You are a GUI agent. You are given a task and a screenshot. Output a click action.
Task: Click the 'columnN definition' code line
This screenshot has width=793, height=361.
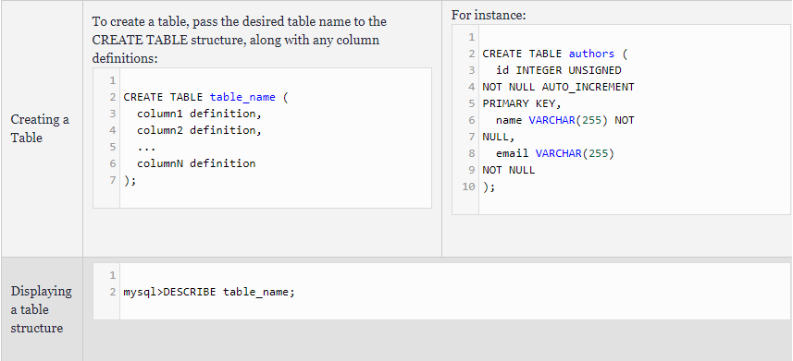196,163
